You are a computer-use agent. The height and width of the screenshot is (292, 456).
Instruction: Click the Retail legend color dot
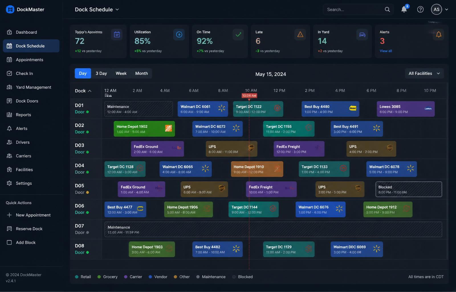click(x=77, y=277)
